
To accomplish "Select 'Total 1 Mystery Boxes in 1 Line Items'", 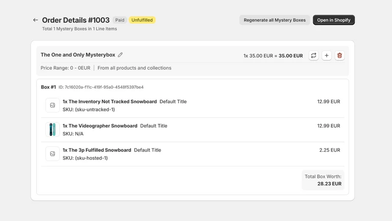I will click(x=79, y=29).
